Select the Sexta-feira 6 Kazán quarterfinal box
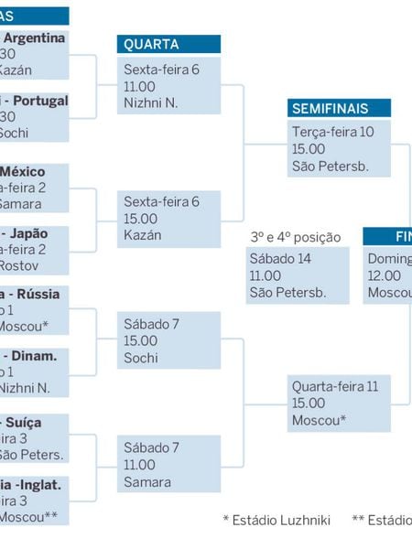Screen dimensions: 412x549 (168, 220)
